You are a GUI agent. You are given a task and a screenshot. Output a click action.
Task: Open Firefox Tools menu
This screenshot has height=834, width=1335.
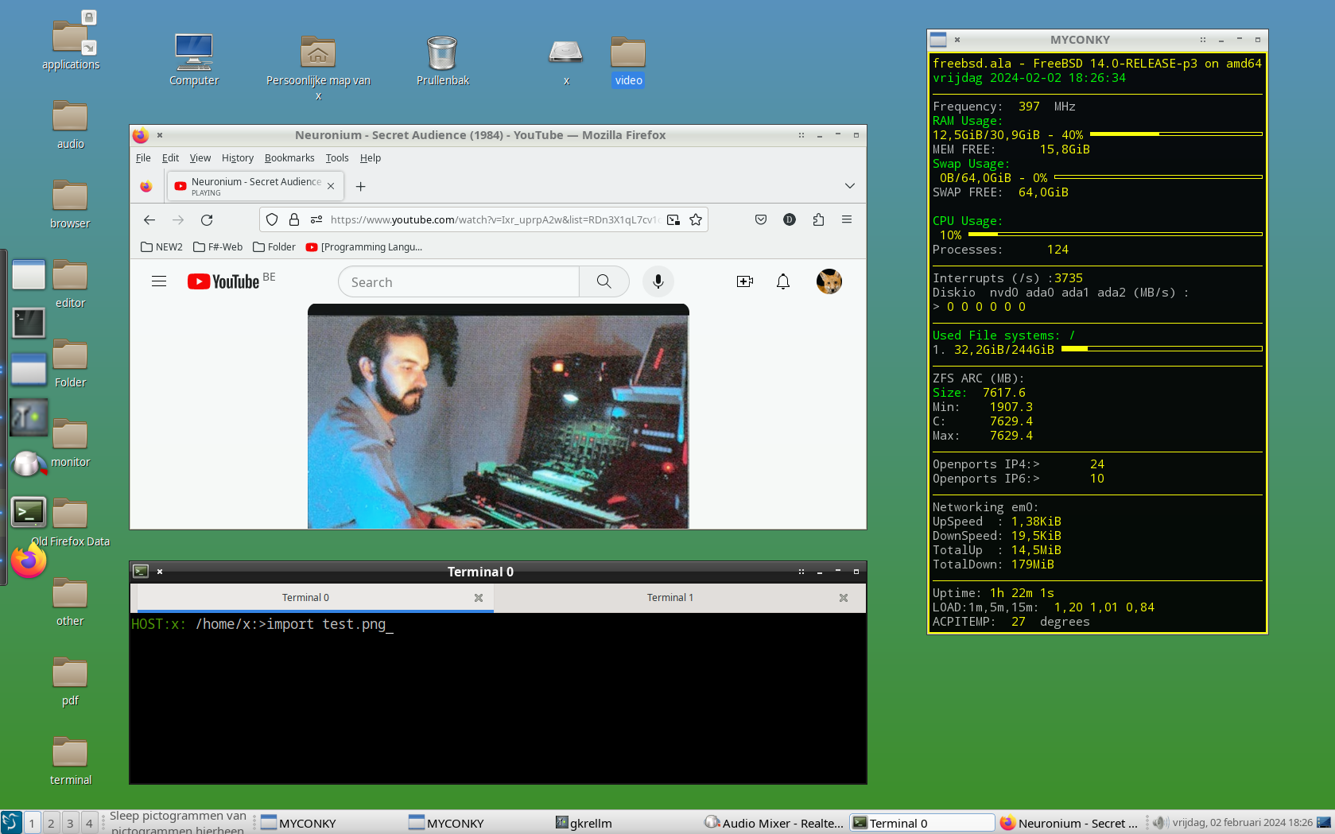click(337, 158)
